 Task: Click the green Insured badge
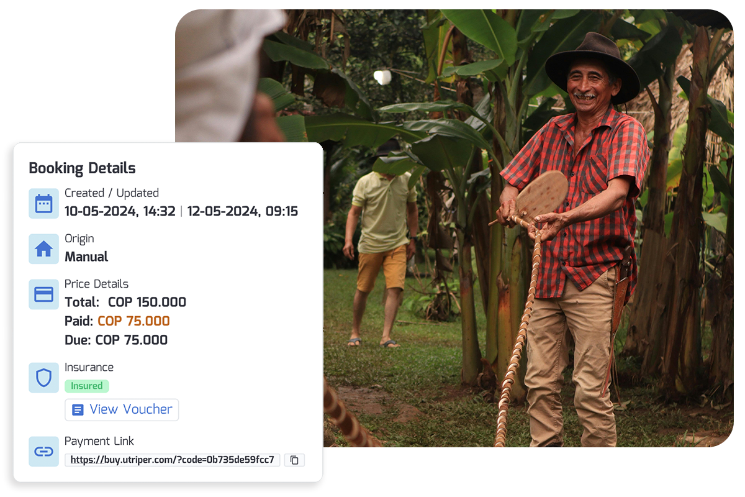click(x=87, y=386)
